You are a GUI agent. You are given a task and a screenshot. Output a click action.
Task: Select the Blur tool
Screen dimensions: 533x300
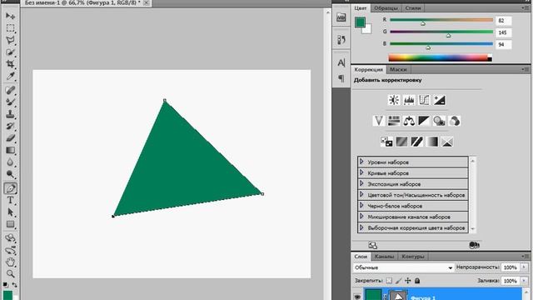[x=10, y=162]
